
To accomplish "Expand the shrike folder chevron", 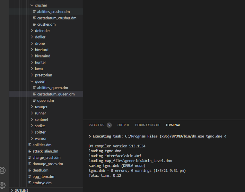I will pos(32,126).
